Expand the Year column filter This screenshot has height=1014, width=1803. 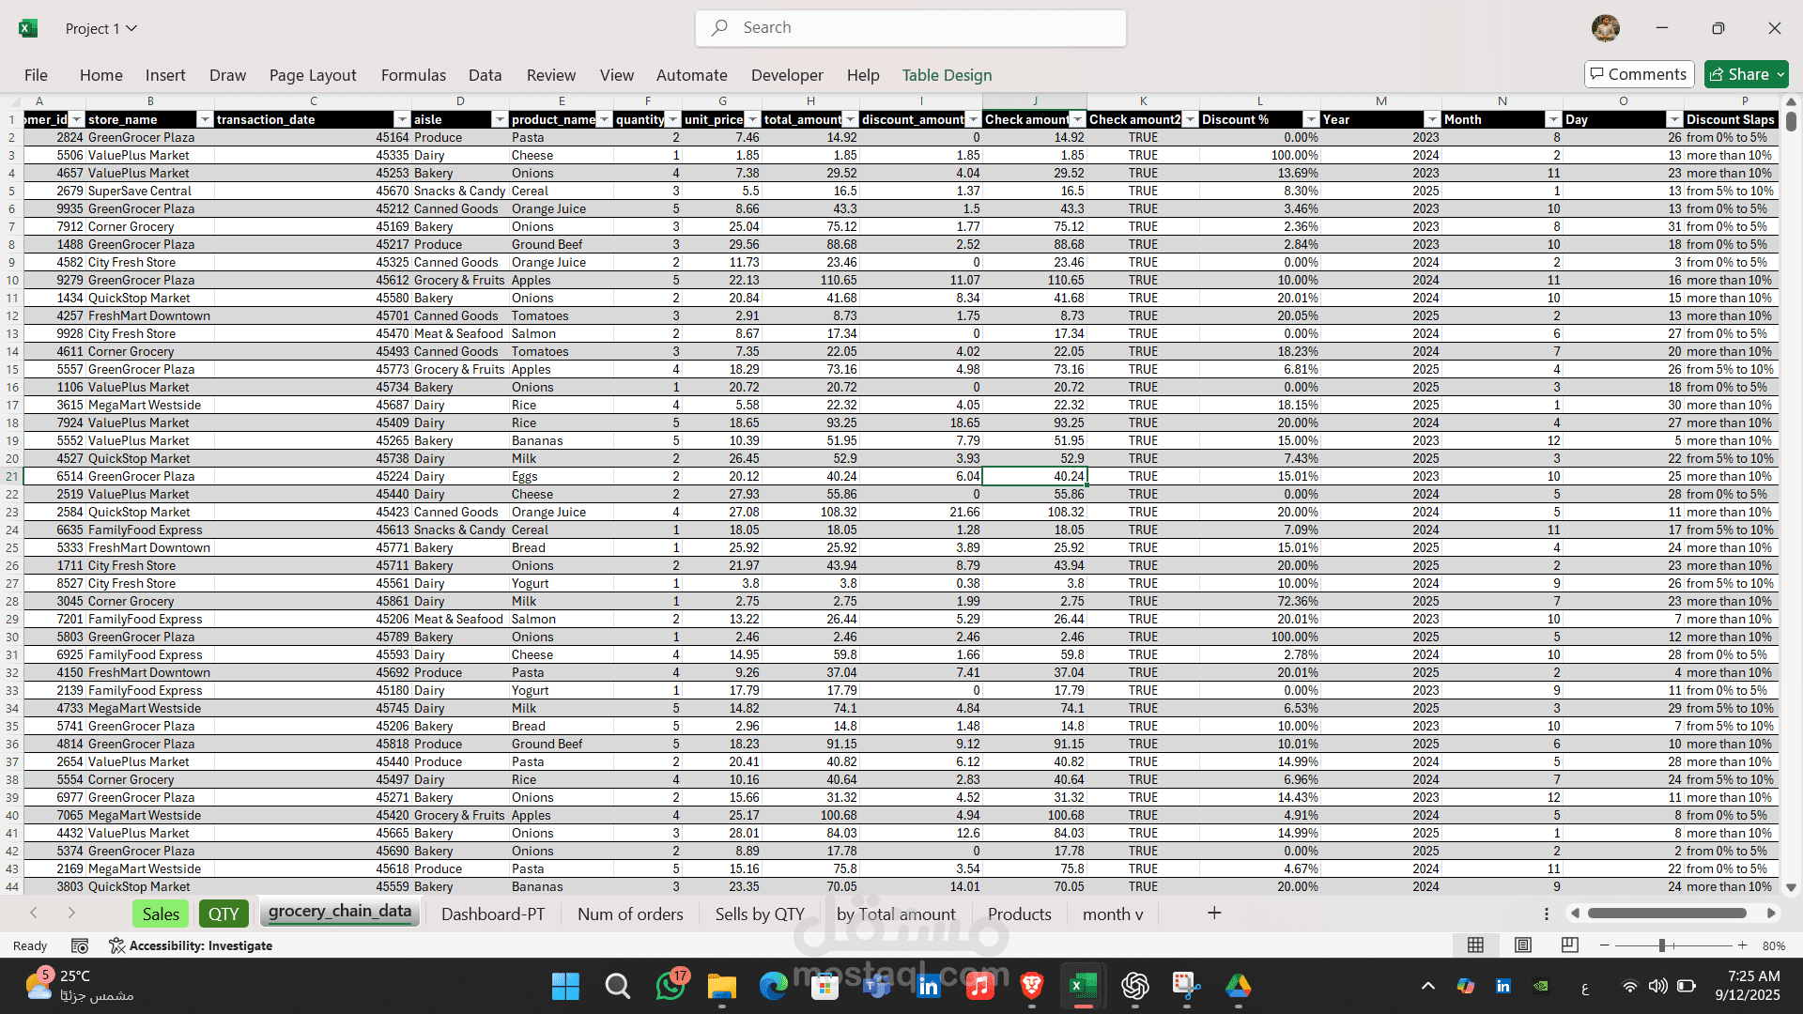tap(1432, 119)
